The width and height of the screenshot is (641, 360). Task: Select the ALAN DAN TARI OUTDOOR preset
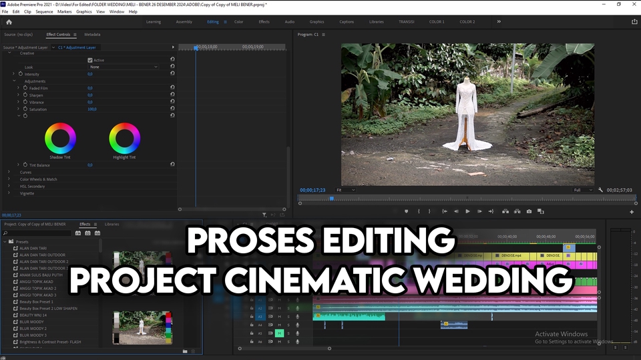tap(43, 255)
